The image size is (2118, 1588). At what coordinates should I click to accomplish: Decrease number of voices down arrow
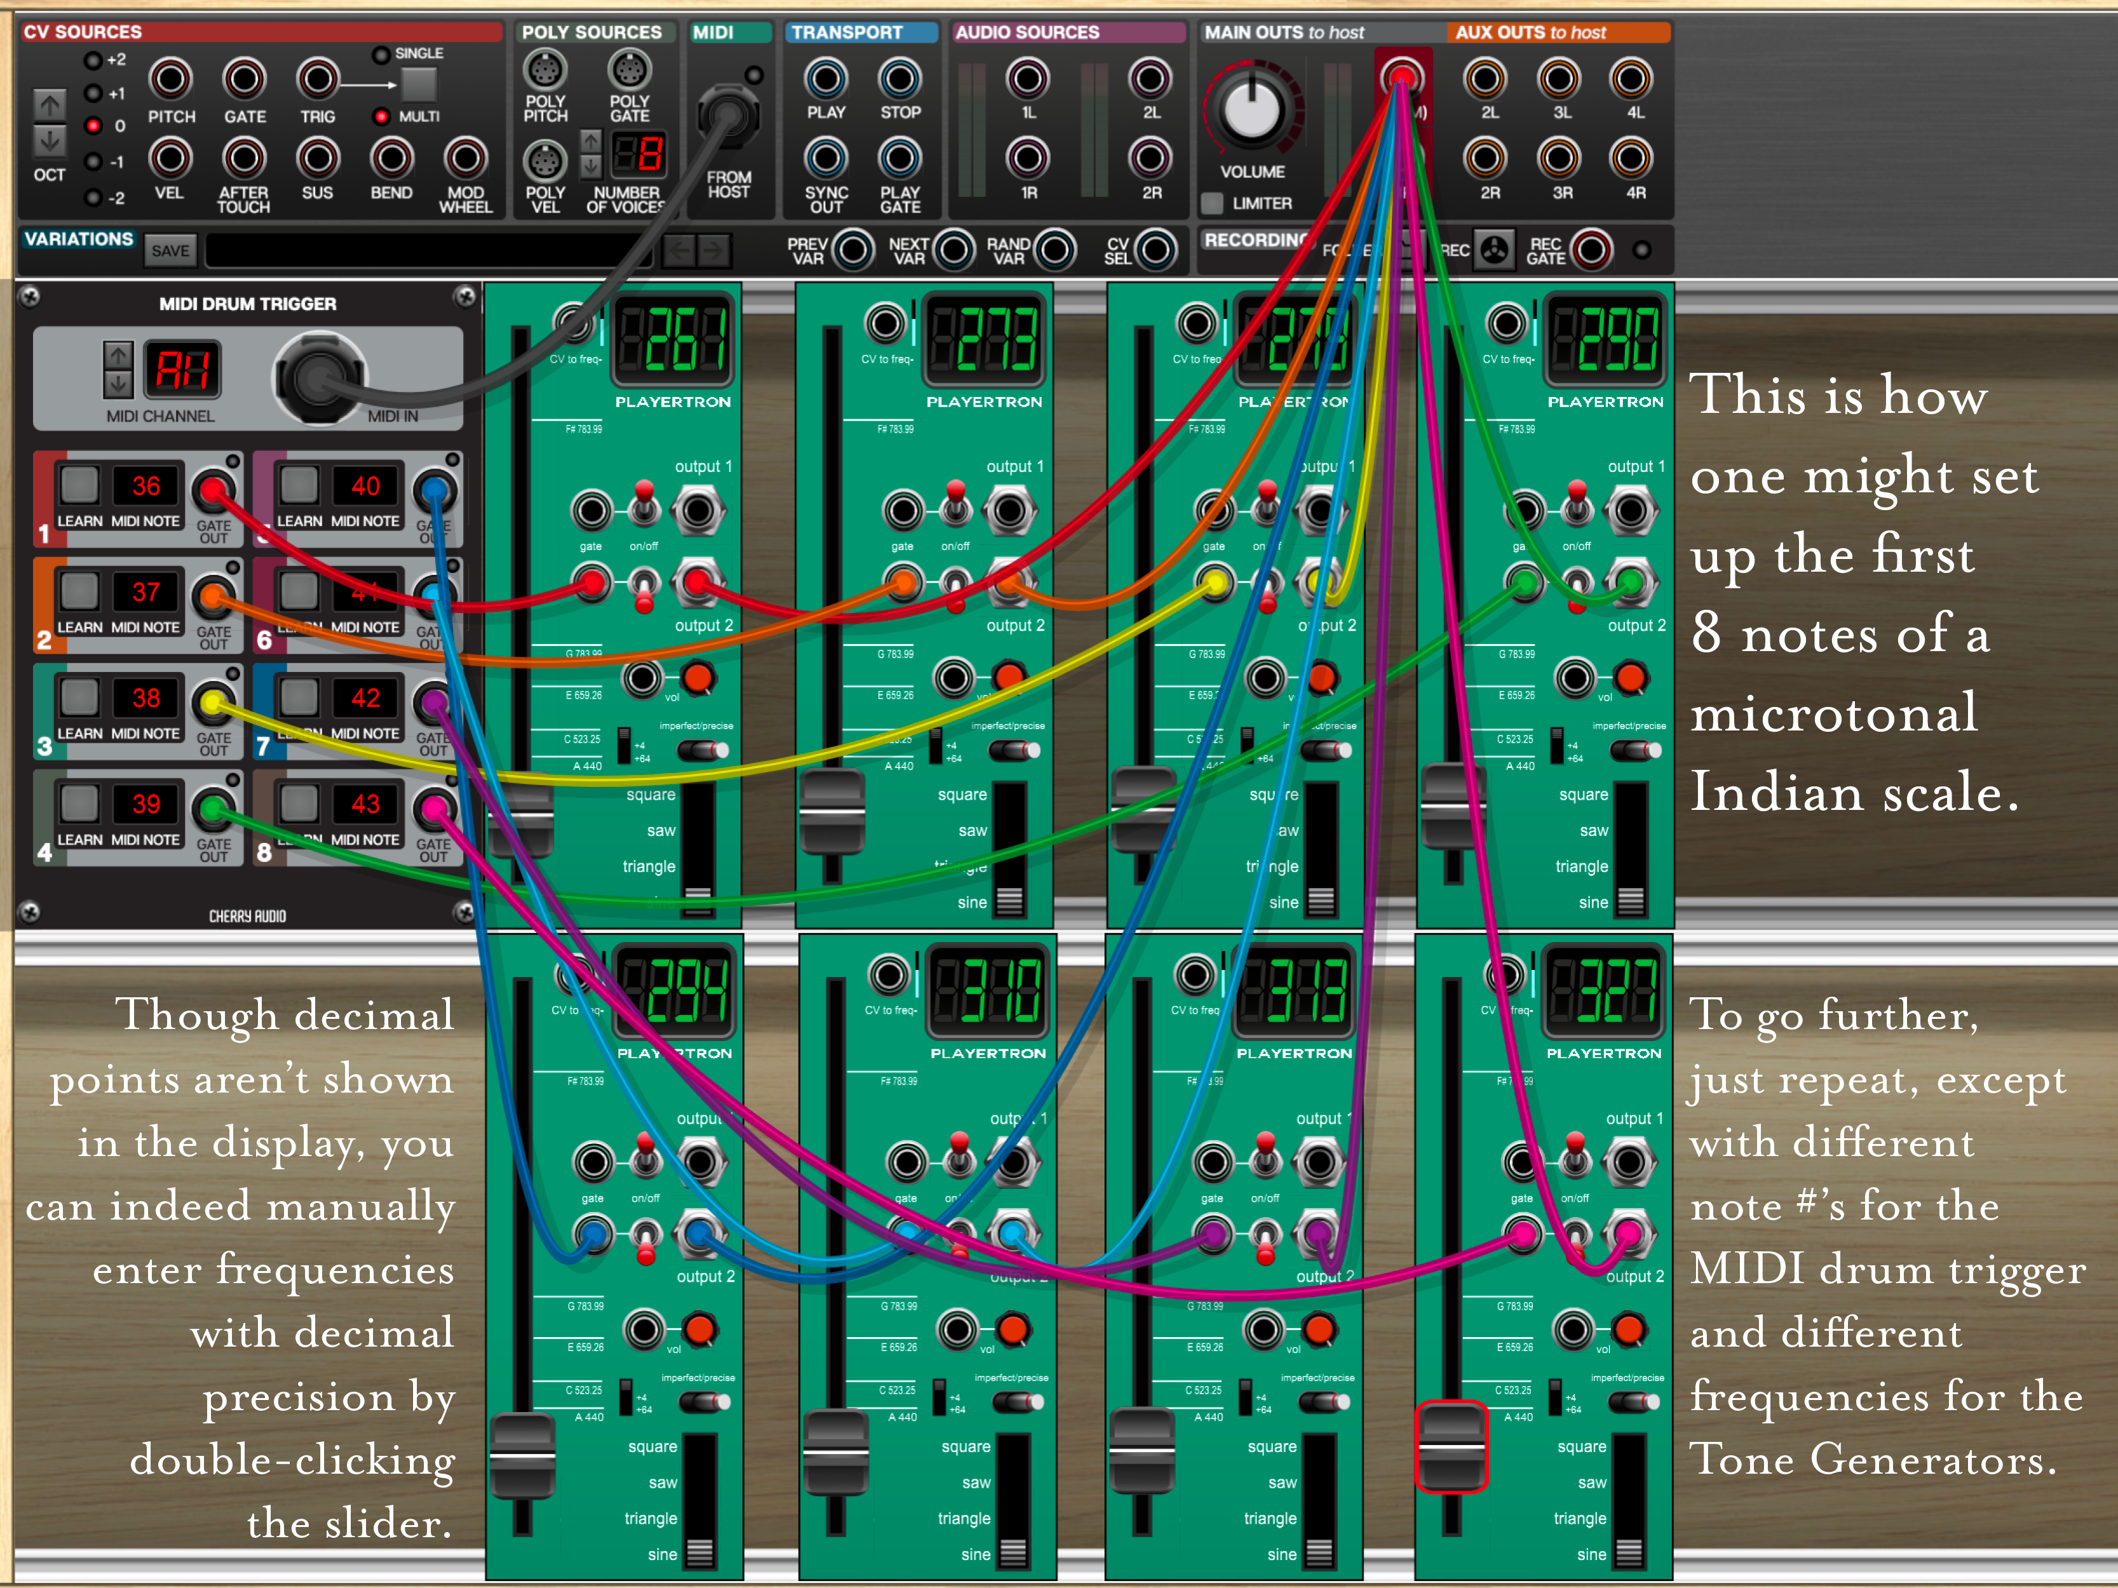pyautogui.click(x=592, y=168)
